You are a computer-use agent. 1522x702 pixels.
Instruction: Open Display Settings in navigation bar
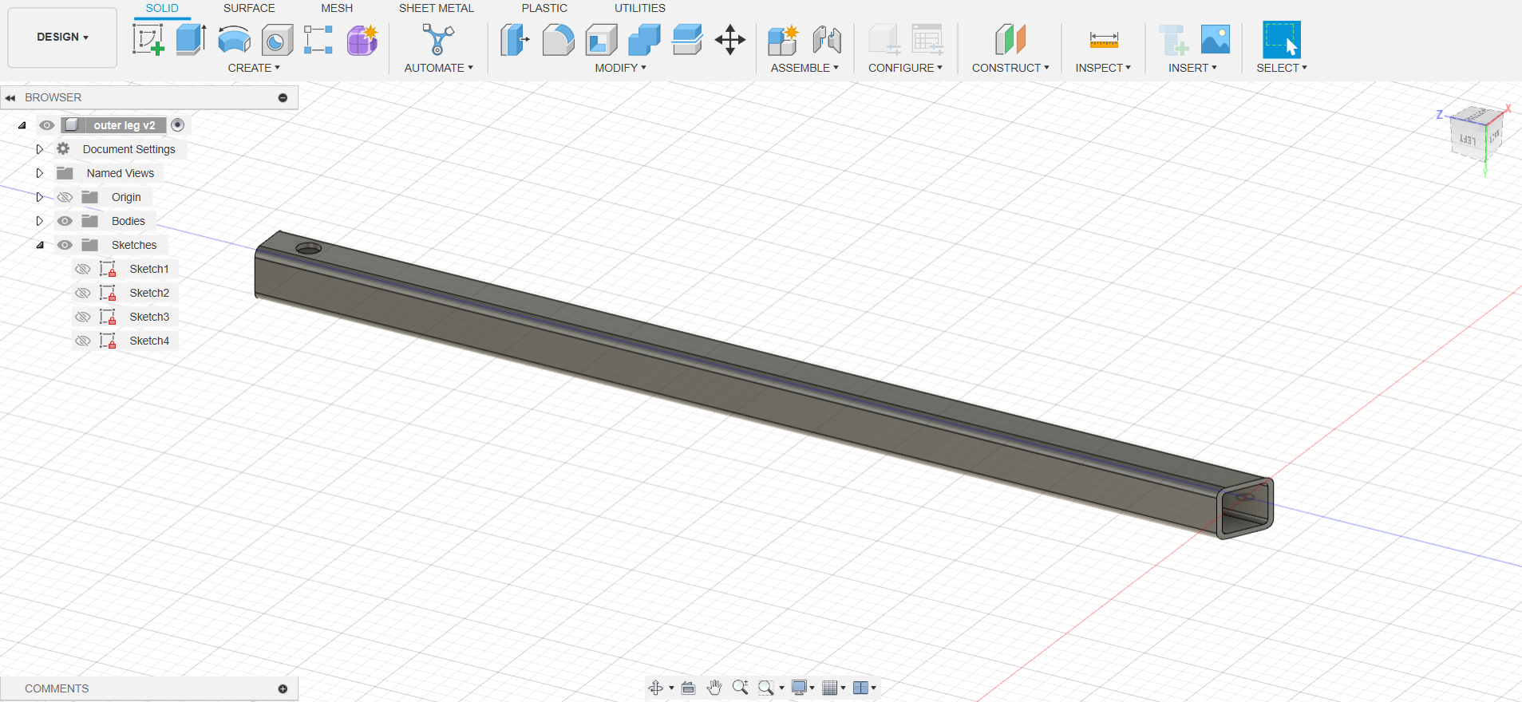[x=802, y=688]
